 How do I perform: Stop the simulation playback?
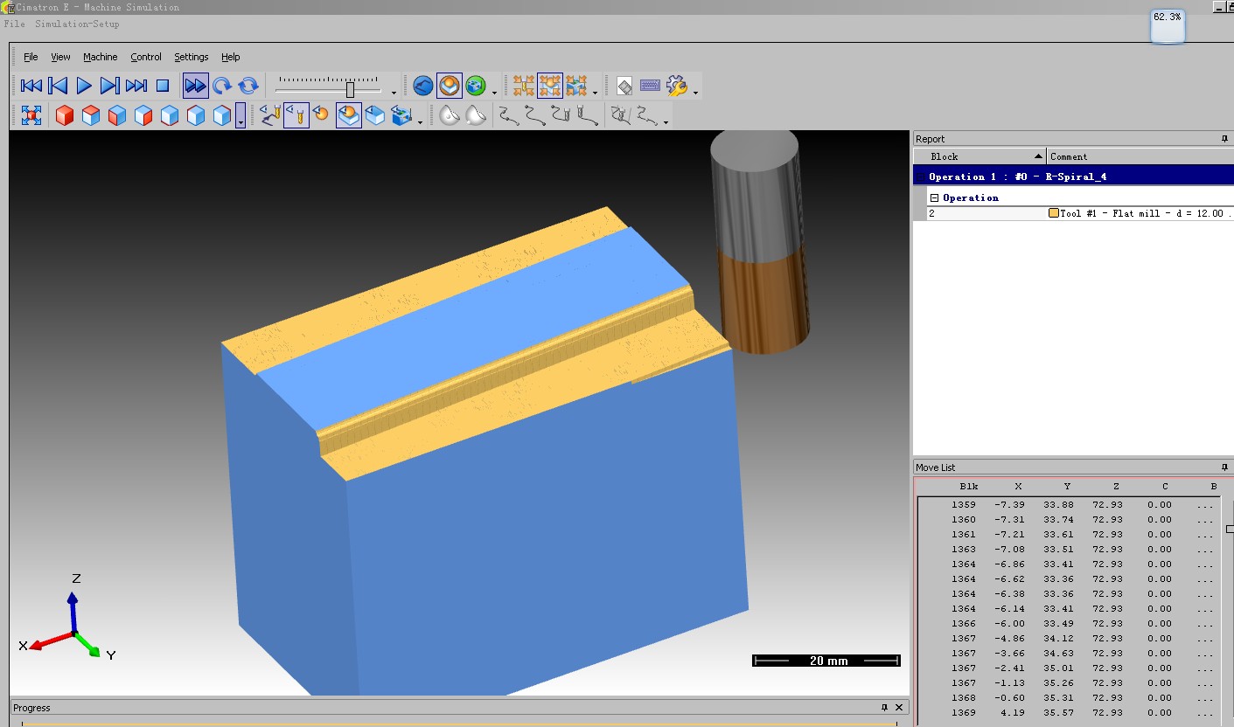click(x=163, y=86)
